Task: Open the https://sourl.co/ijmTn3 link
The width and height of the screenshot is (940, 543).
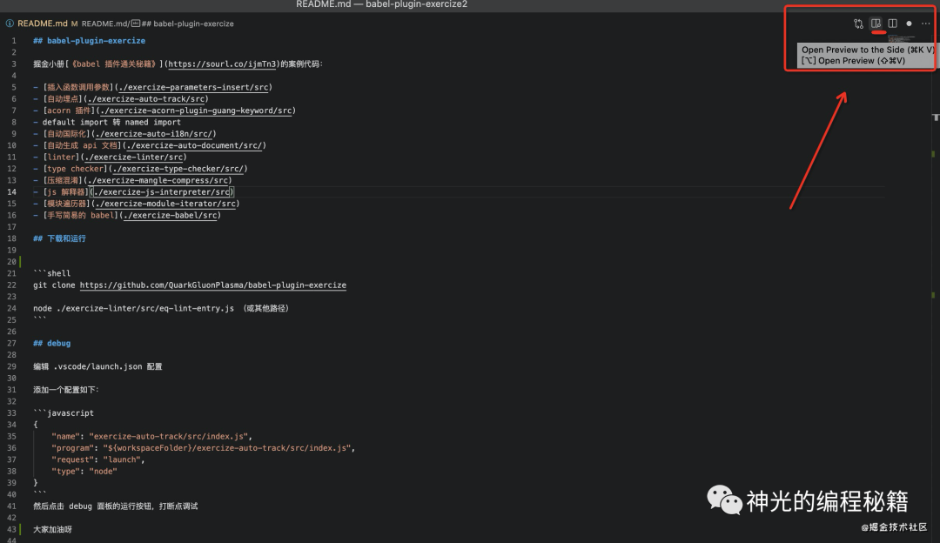Action: [223, 64]
